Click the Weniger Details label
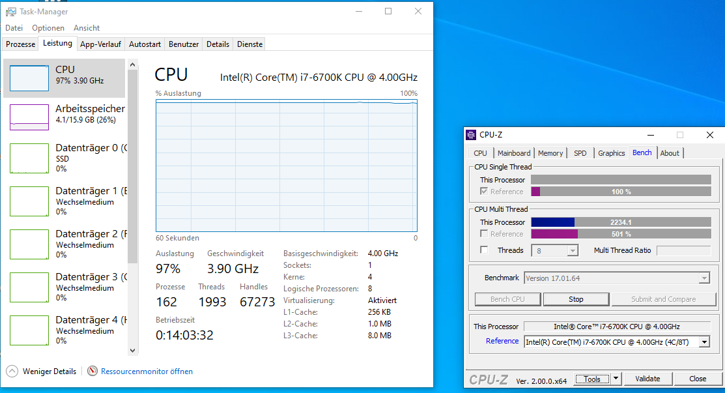 50,371
